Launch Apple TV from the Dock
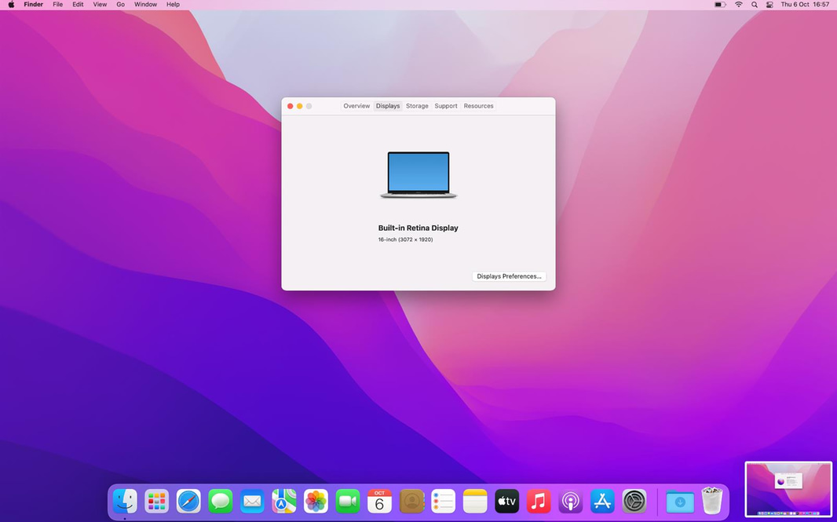Screen dimensions: 837x522 point(507,501)
